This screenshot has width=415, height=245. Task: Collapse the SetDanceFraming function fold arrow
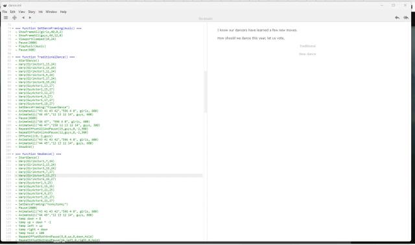12,29
